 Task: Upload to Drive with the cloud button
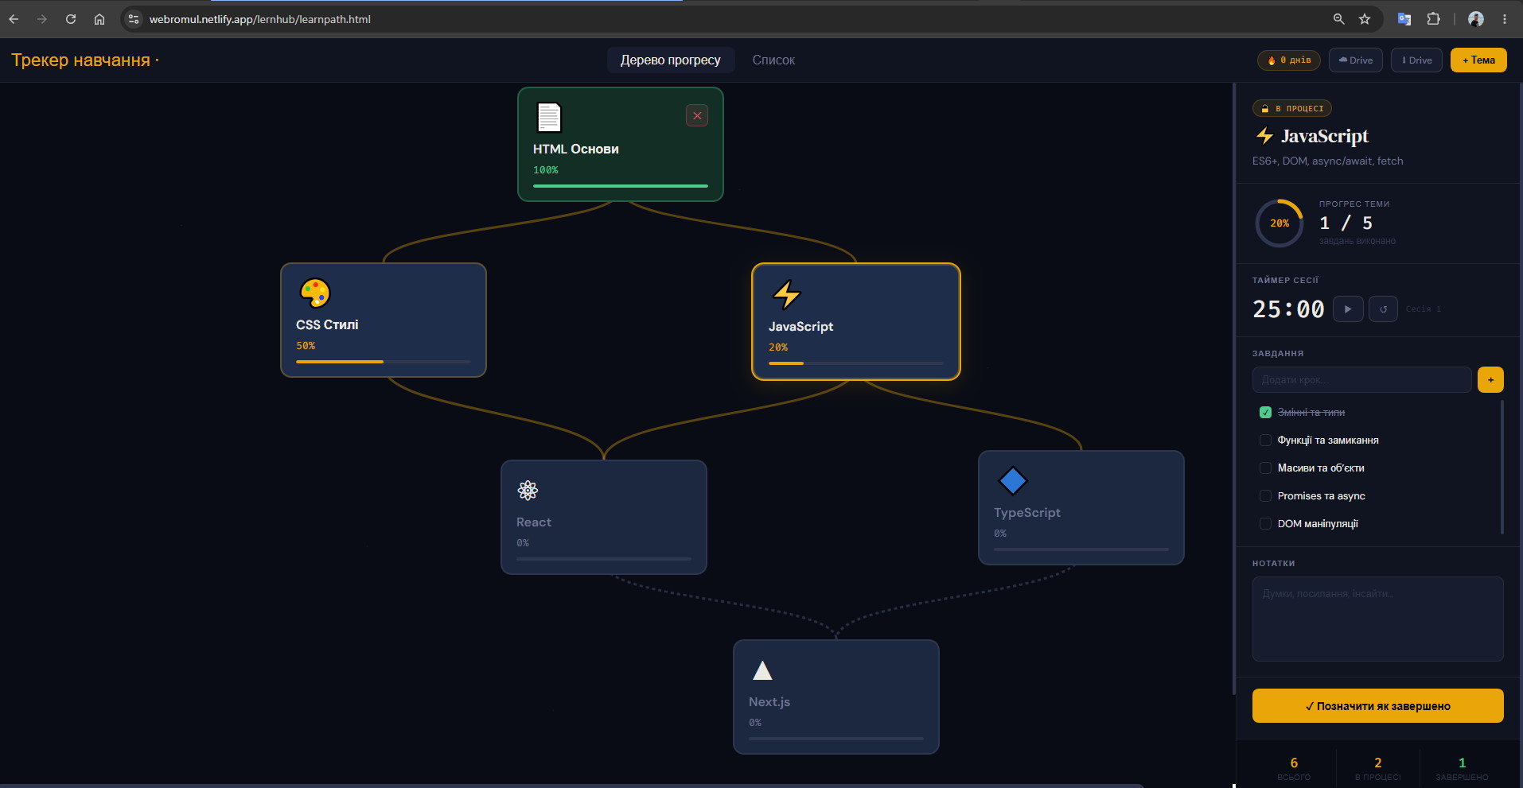[1355, 60]
